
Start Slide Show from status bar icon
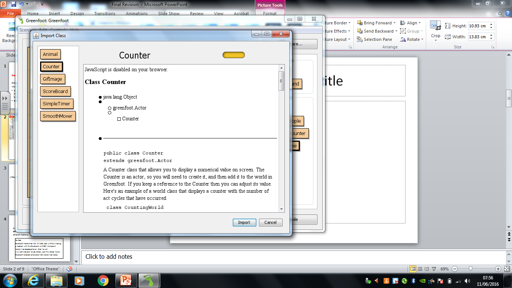pyautogui.click(x=433, y=269)
